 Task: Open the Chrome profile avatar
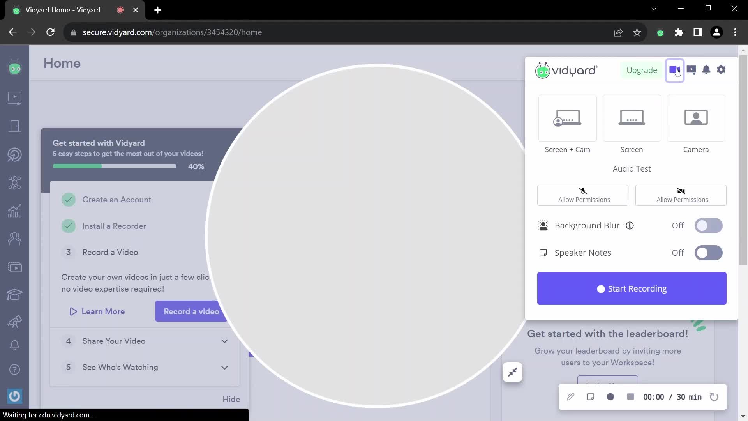coord(716,32)
